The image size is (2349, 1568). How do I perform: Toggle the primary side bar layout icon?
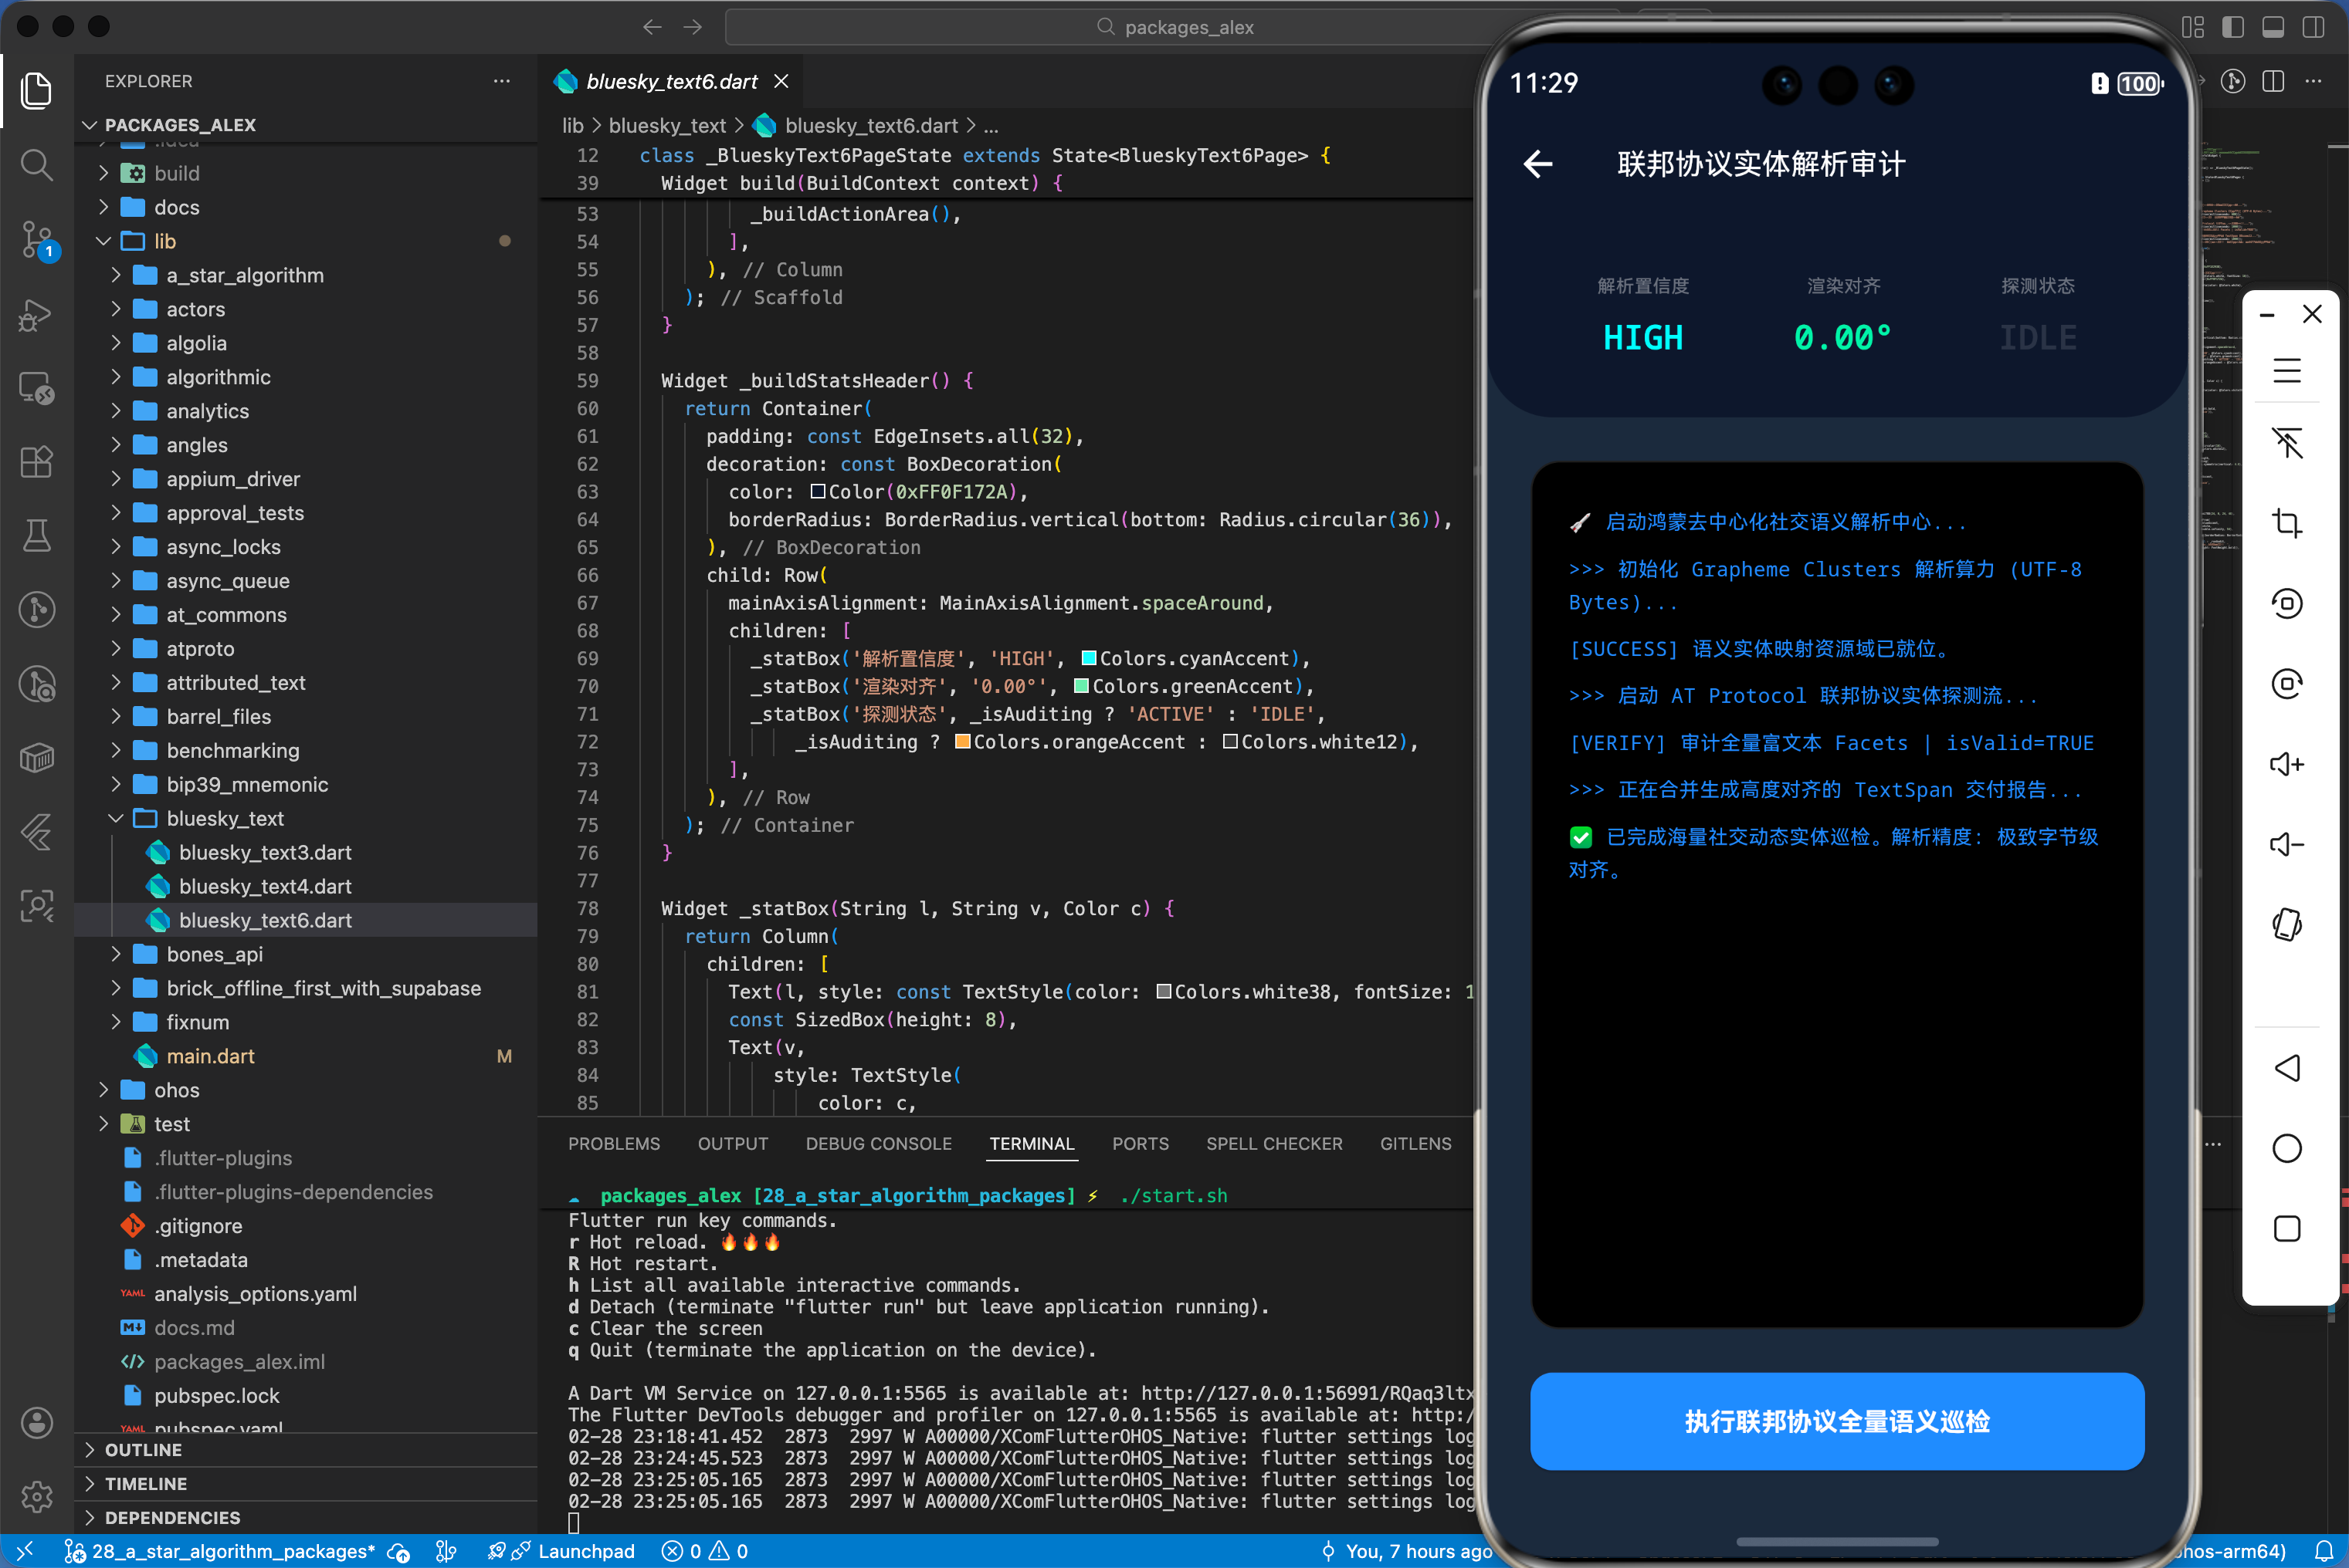click(2232, 27)
